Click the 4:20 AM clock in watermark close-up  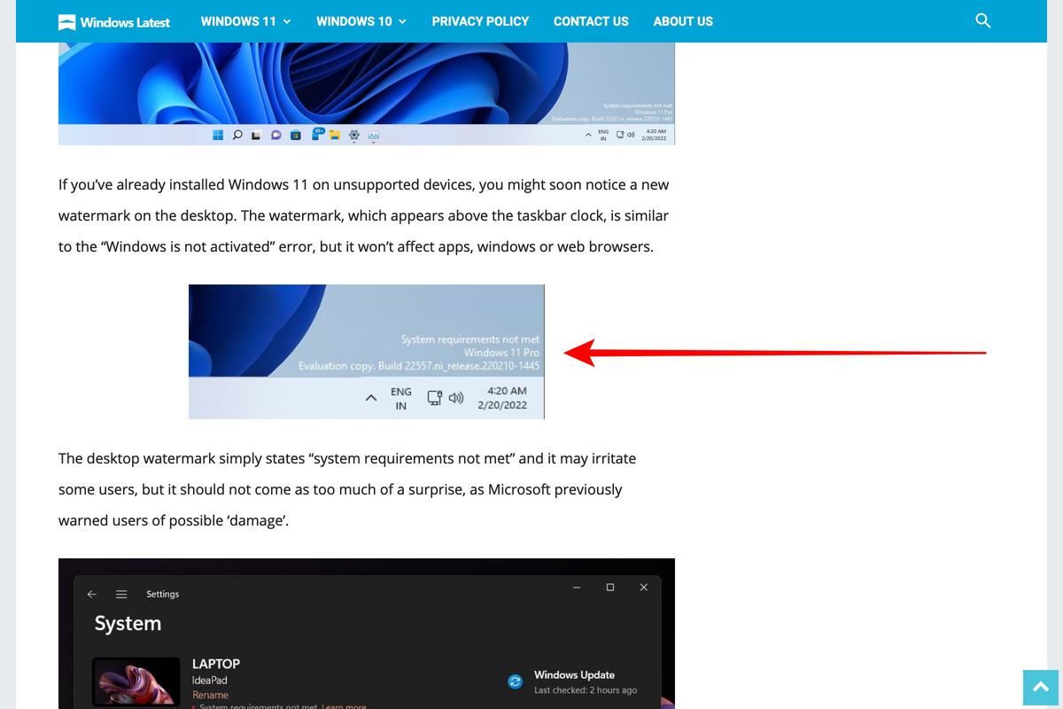[507, 390]
